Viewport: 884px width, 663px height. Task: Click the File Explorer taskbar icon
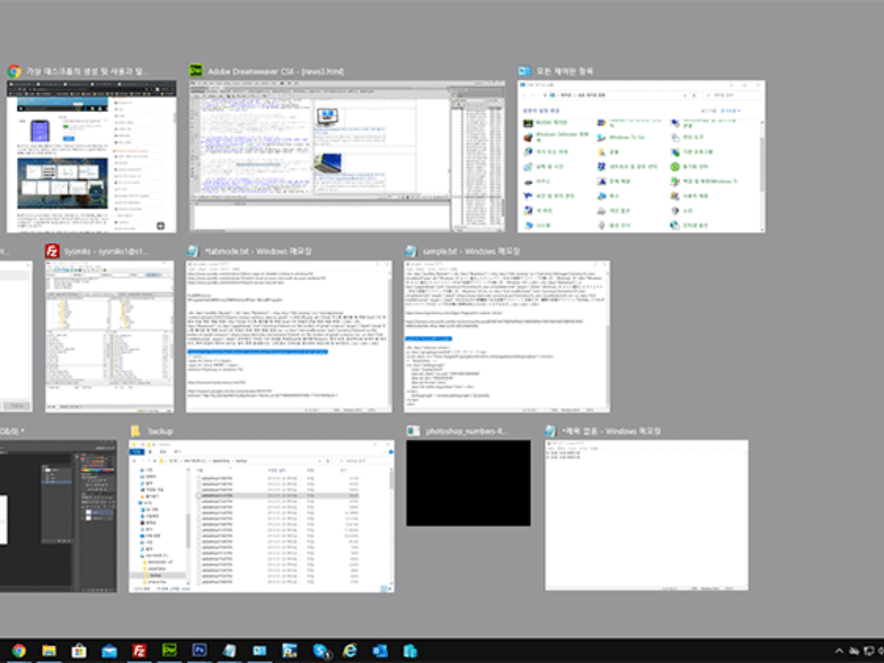tap(49, 650)
